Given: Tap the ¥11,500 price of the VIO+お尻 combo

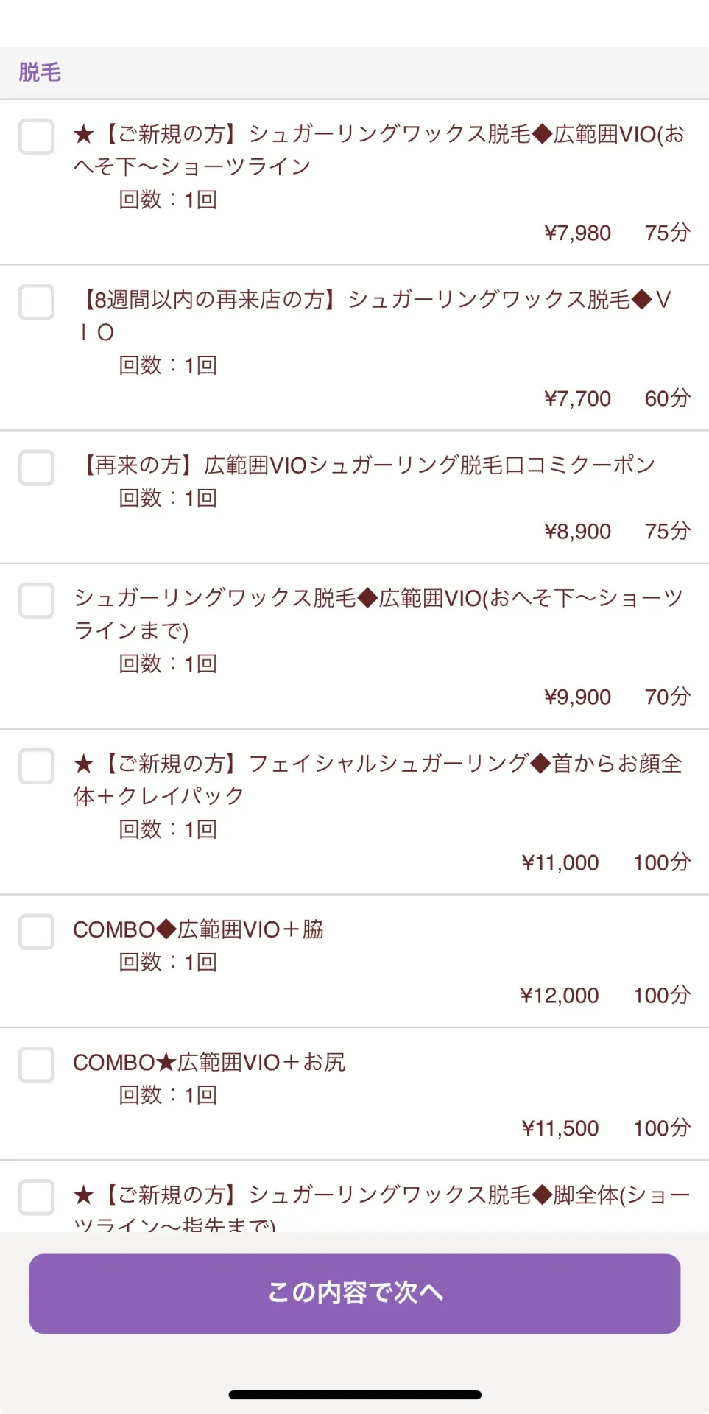Looking at the screenshot, I should [x=560, y=1128].
